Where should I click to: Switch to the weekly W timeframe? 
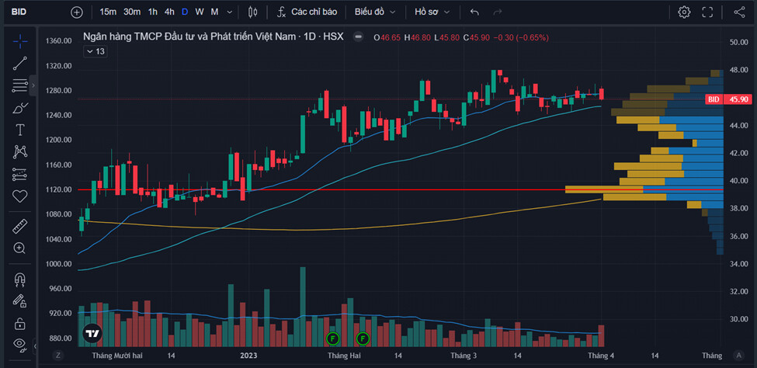point(200,12)
